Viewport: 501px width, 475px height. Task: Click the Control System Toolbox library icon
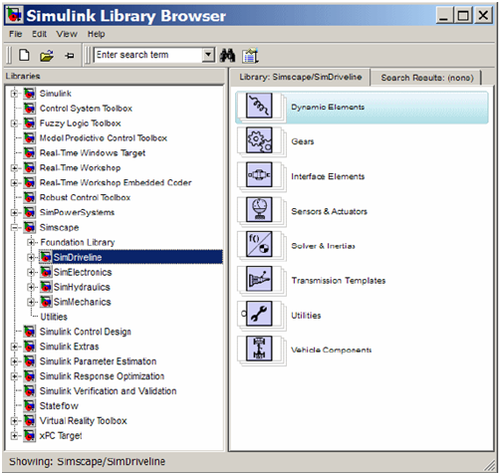(29, 109)
